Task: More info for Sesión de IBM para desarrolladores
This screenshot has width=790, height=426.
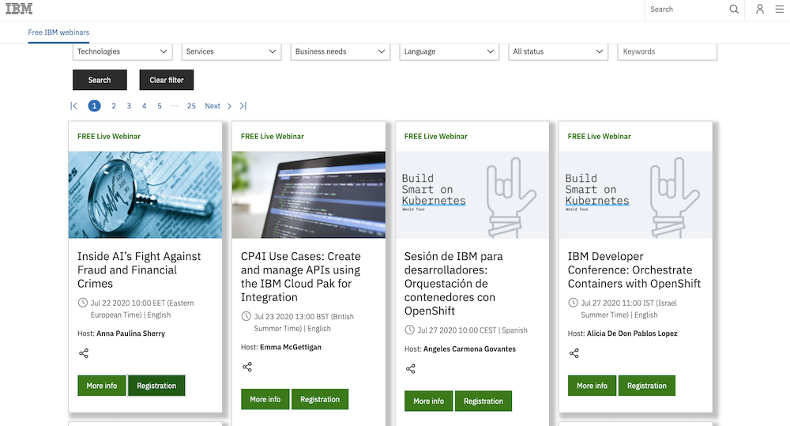Action: pos(429,401)
